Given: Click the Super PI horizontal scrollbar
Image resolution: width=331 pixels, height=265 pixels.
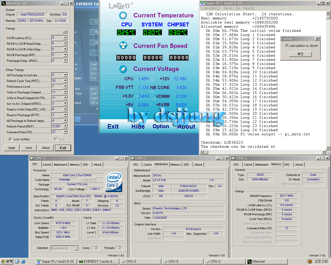Looking at the screenshot, I should 261,152.
